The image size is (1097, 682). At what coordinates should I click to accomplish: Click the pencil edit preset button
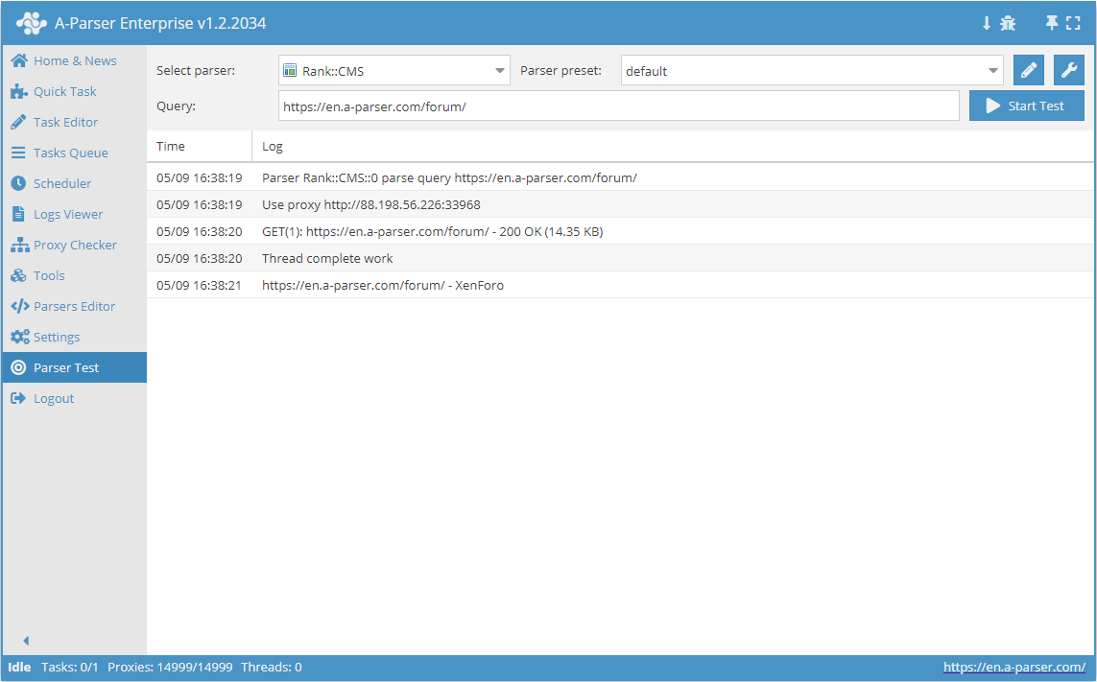[x=1028, y=70]
